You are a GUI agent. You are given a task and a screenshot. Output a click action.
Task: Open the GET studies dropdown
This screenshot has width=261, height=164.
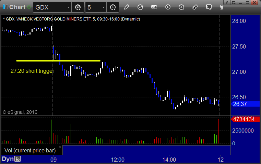[x=154, y=7]
